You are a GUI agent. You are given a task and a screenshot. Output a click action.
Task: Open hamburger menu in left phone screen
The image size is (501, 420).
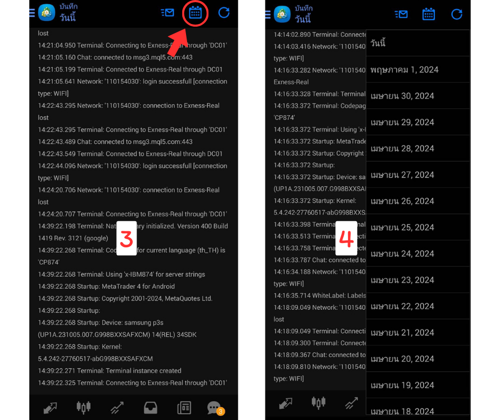coord(32,13)
